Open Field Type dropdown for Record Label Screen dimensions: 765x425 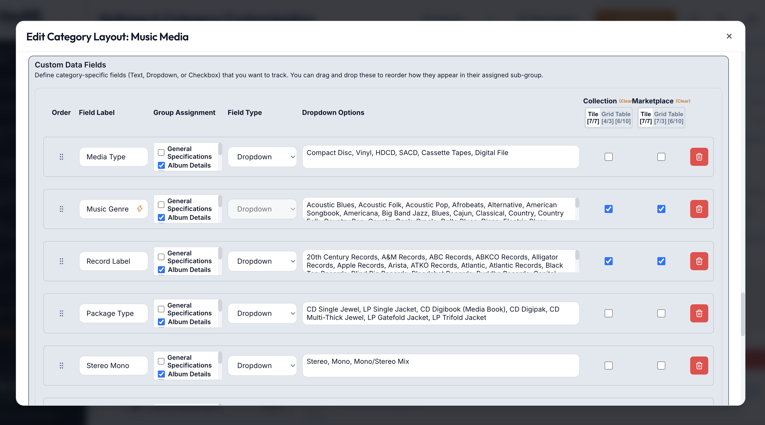tap(262, 261)
